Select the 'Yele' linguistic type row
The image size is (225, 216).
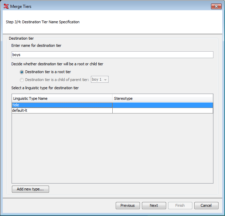[x=112, y=105]
